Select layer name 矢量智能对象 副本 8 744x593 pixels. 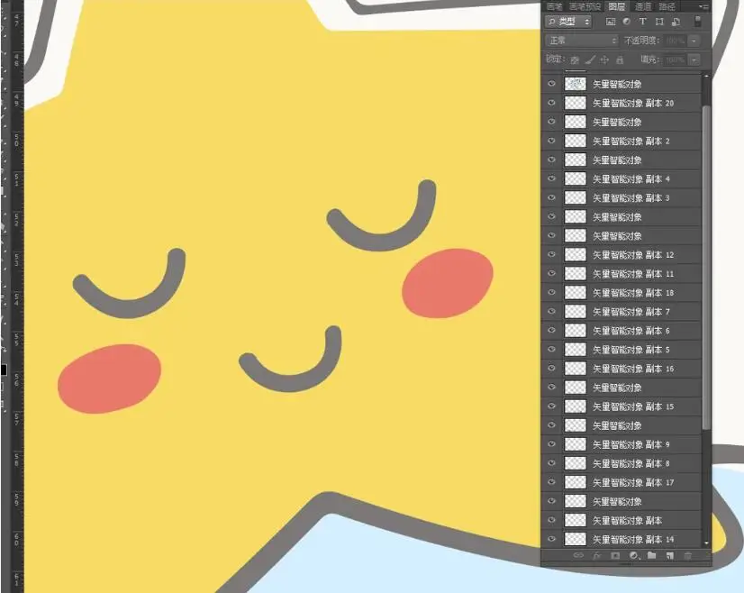pyautogui.click(x=631, y=463)
